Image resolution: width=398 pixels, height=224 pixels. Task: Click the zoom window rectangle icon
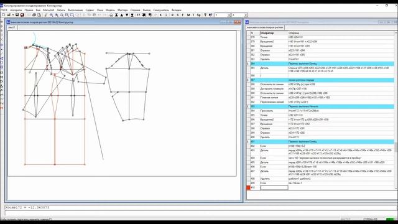click(72, 15)
